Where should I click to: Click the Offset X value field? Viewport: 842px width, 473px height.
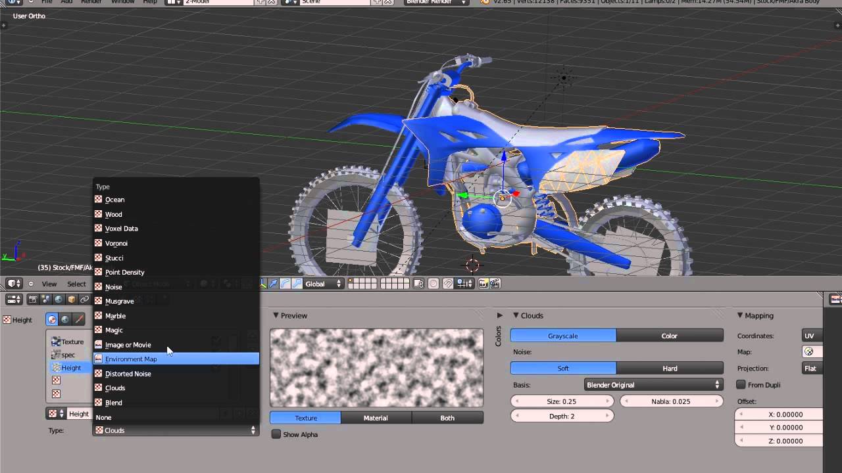(x=780, y=415)
